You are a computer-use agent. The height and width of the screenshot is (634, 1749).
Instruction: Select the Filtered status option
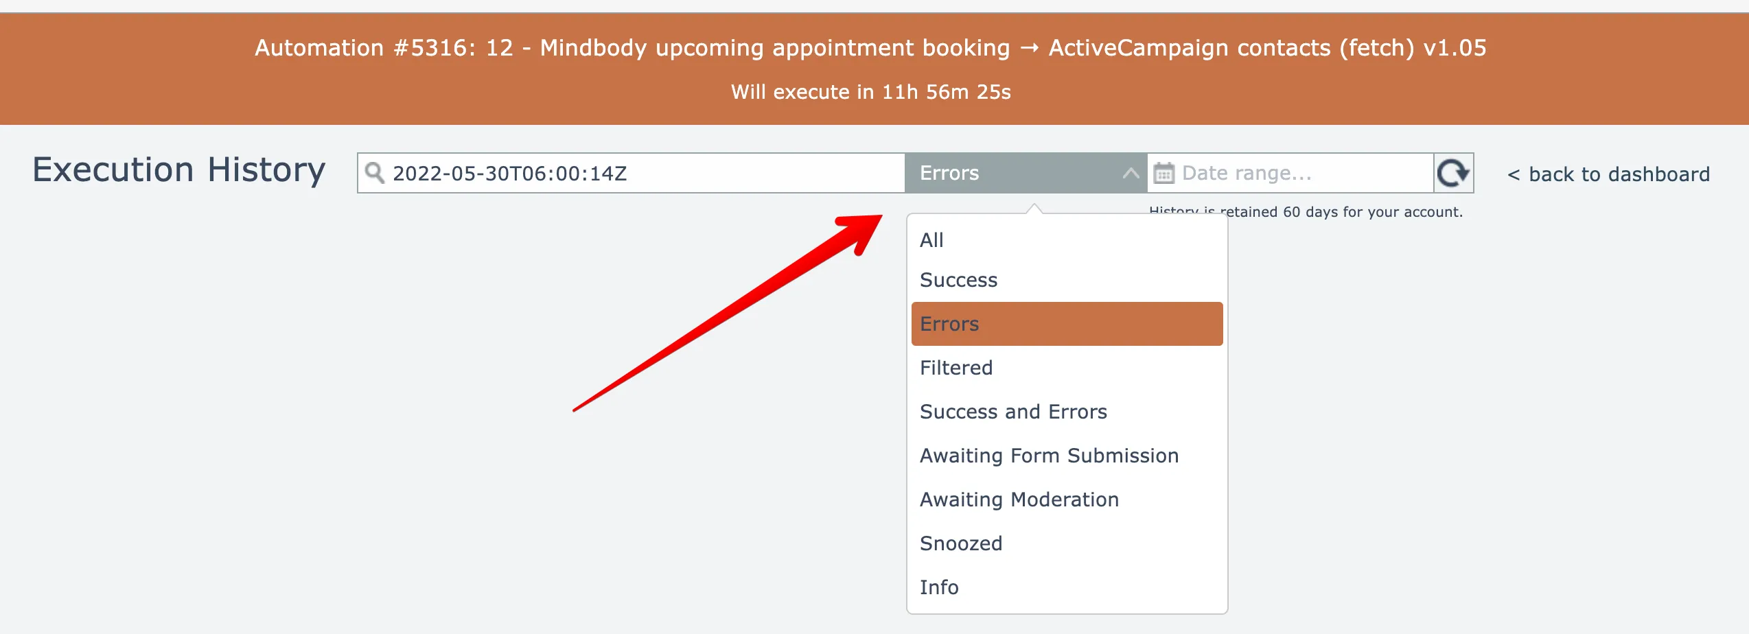(956, 368)
